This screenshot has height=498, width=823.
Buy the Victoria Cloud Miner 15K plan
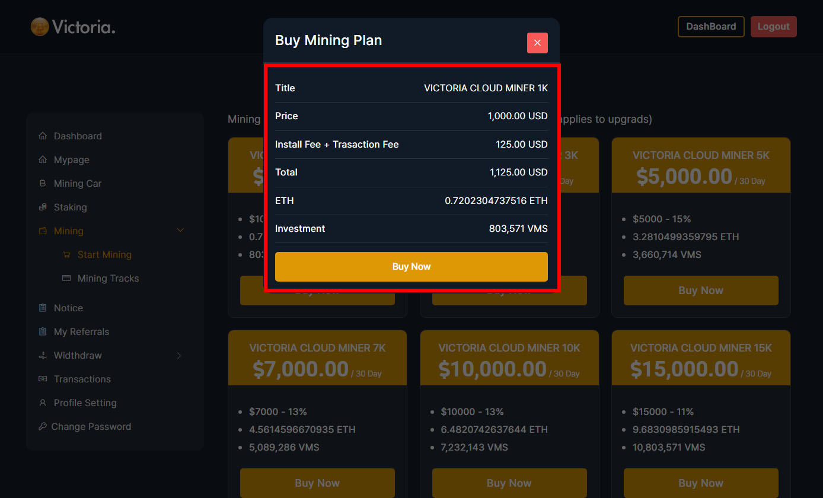[x=700, y=483]
